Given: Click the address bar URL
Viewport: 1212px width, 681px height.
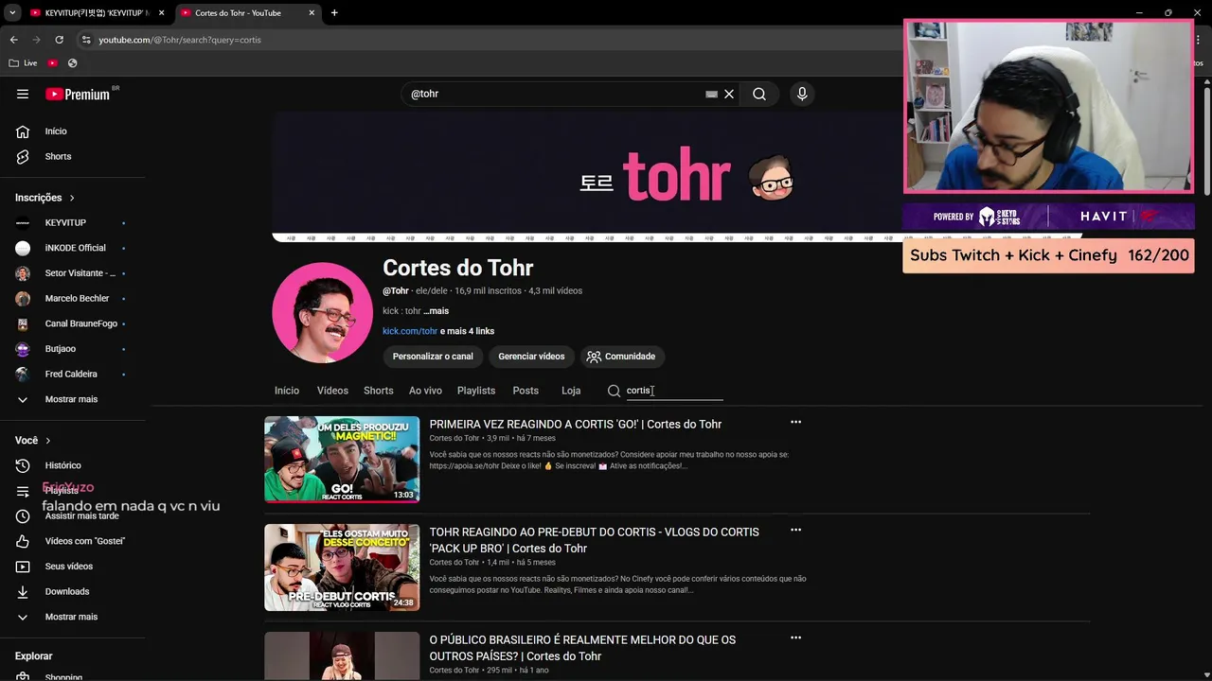Looking at the screenshot, I should pos(180,40).
